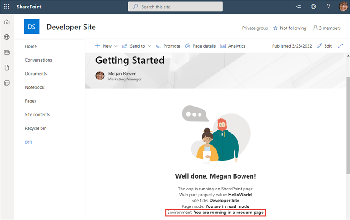Image resolution: width=350 pixels, height=220 pixels.
Task: Click the Send to share icon
Action: (125, 46)
